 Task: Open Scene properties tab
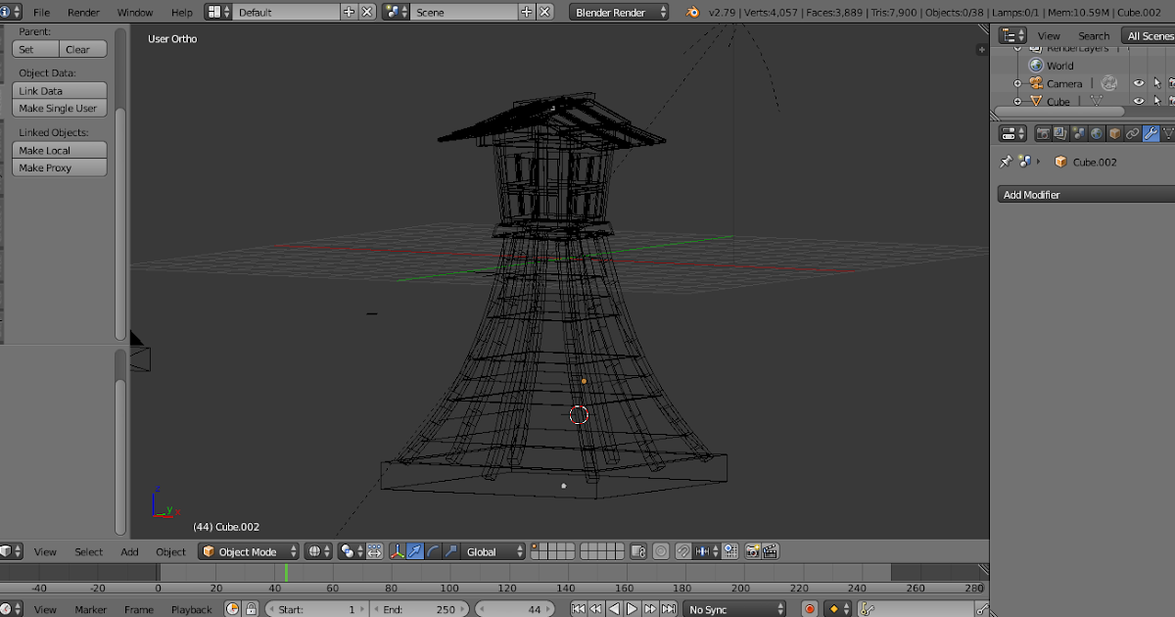click(x=1079, y=133)
